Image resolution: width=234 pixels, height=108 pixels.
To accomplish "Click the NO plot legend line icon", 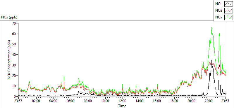I will 229,4.
